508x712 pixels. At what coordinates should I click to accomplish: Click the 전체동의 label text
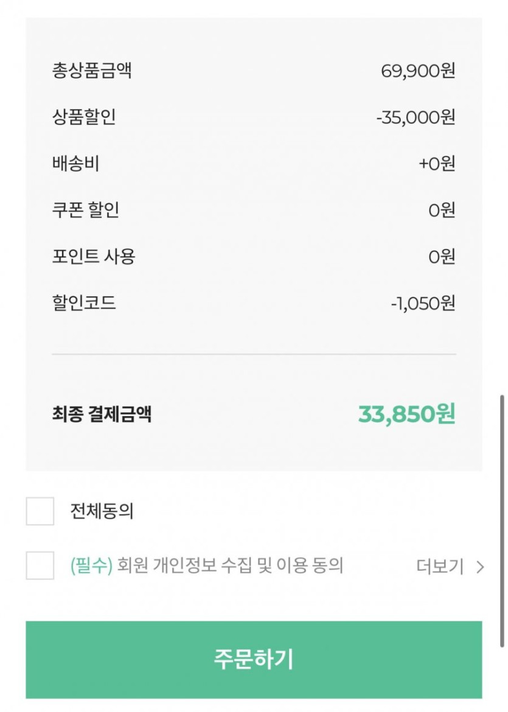click(102, 511)
